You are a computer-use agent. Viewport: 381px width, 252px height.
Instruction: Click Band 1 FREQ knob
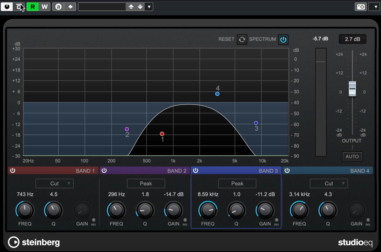(x=25, y=210)
